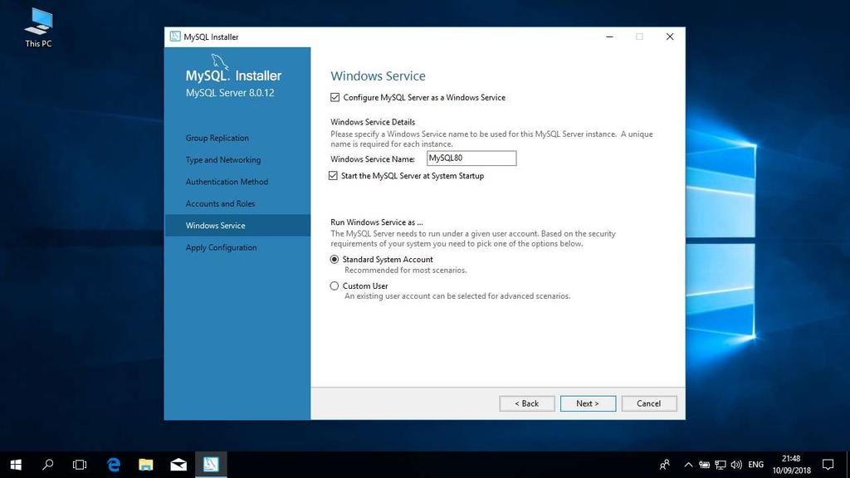Viewport: 850px width, 478px height.
Task: Open Action Center notifications icon
Action: pyautogui.click(x=828, y=465)
